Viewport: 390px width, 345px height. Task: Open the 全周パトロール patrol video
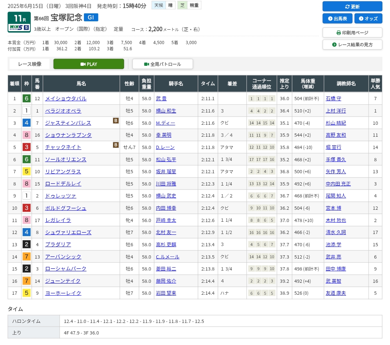click(x=162, y=64)
